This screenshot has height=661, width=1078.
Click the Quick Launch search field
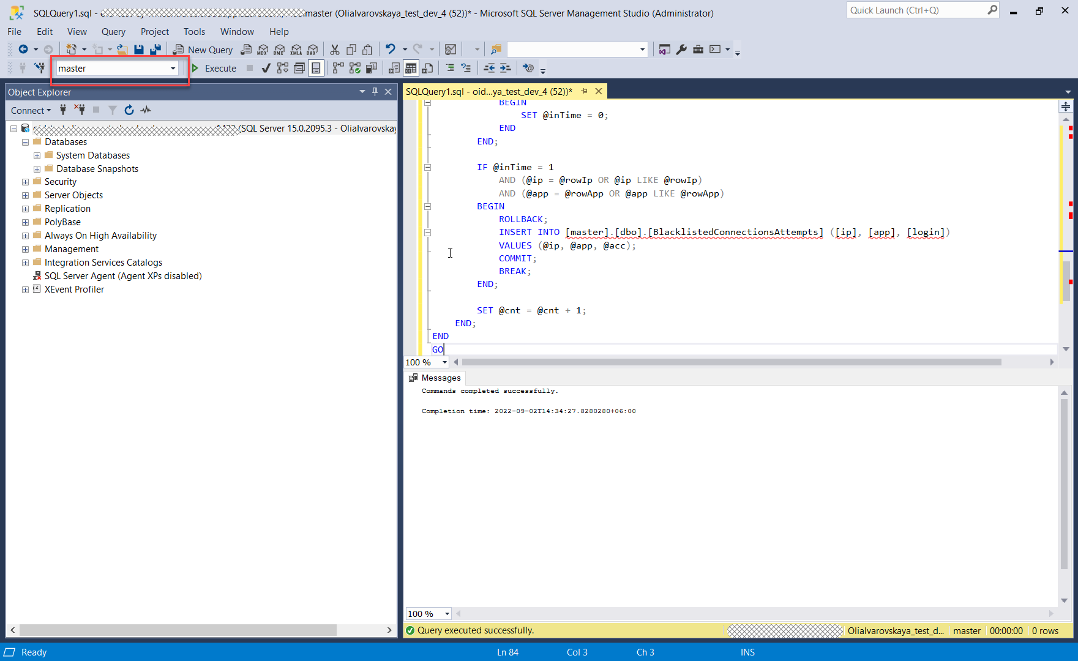tap(916, 10)
